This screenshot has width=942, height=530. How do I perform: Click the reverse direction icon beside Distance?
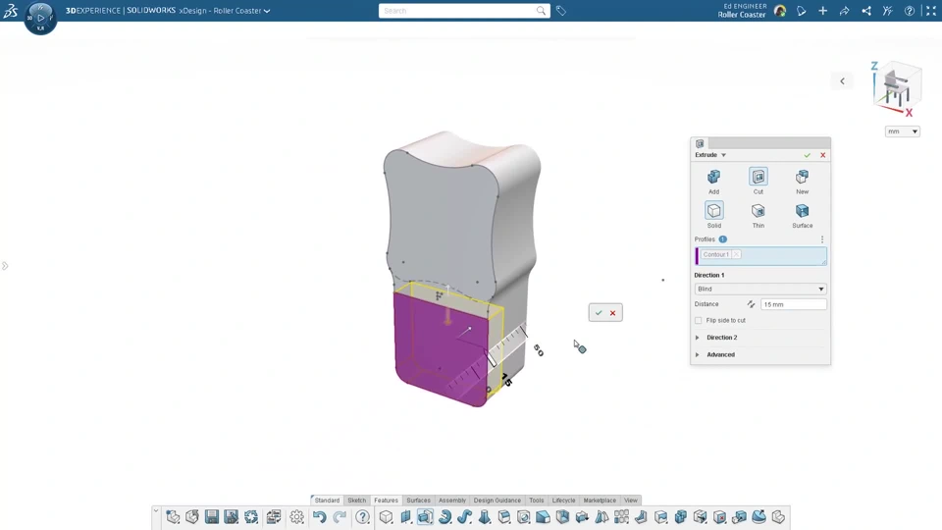point(751,304)
